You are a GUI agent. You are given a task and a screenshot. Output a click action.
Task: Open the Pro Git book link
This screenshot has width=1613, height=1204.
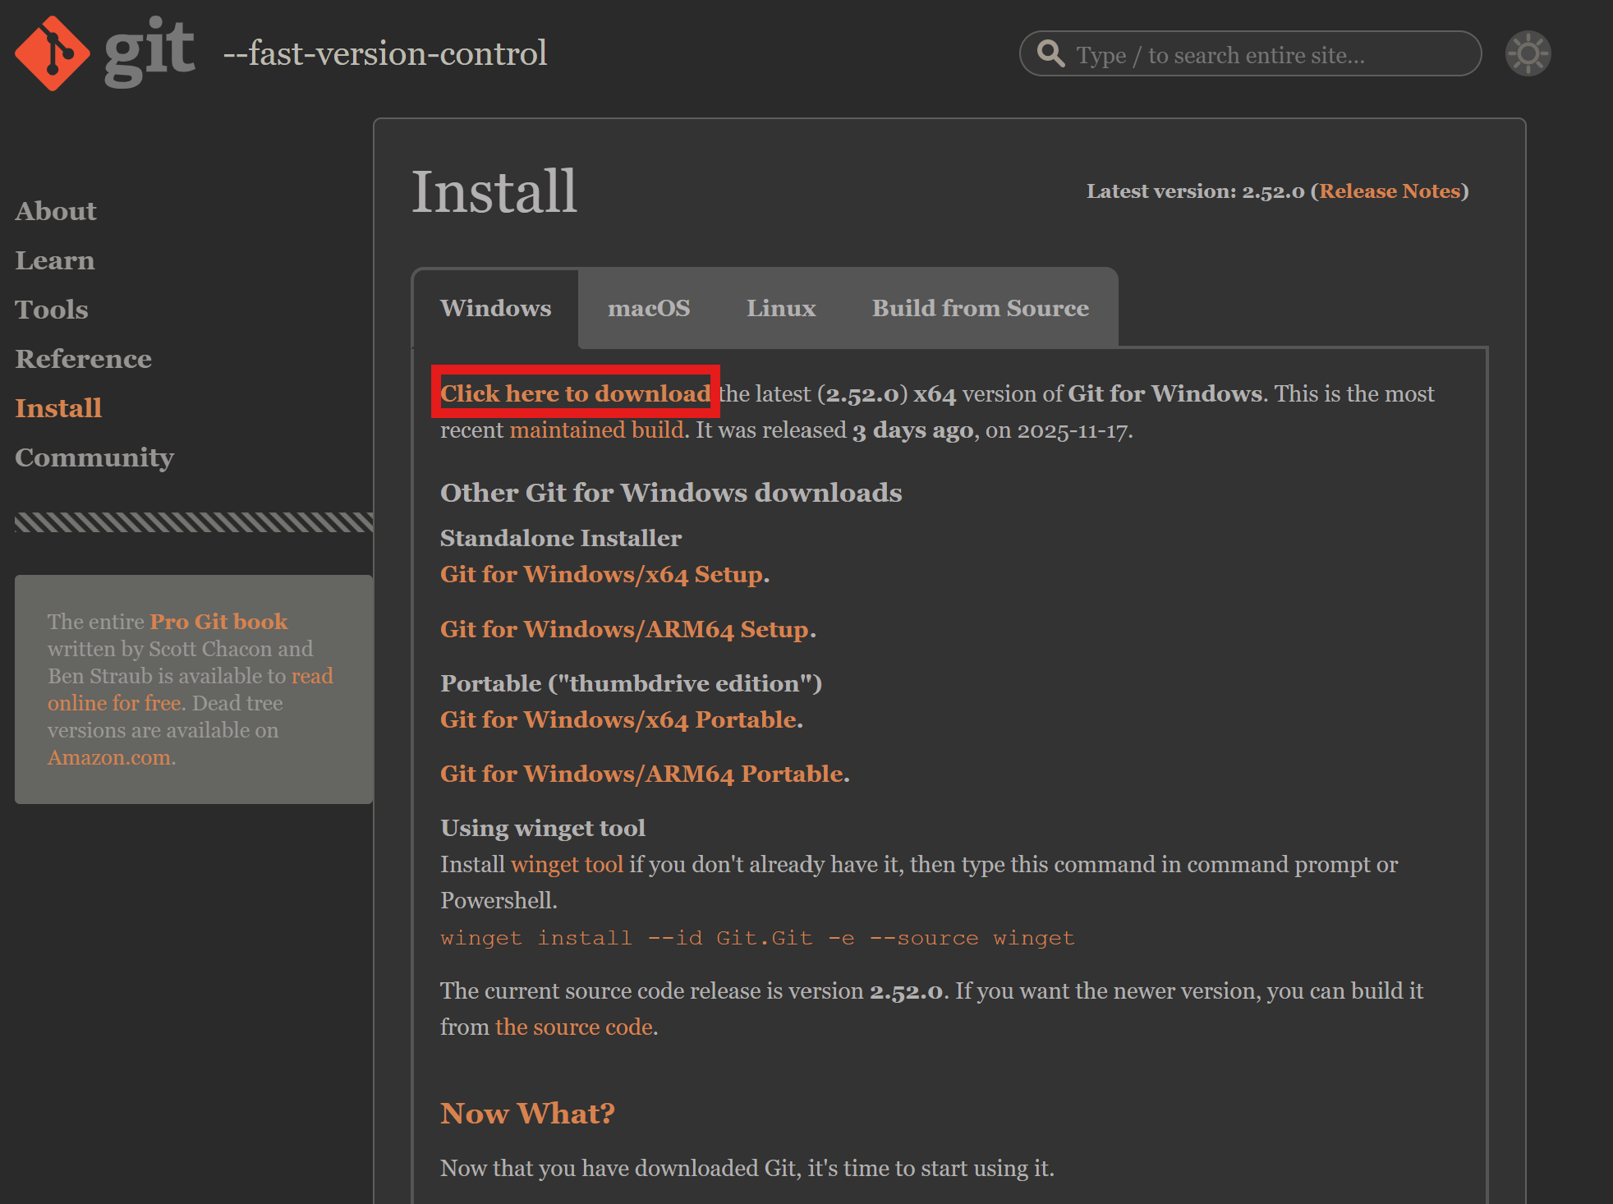coord(219,622)
